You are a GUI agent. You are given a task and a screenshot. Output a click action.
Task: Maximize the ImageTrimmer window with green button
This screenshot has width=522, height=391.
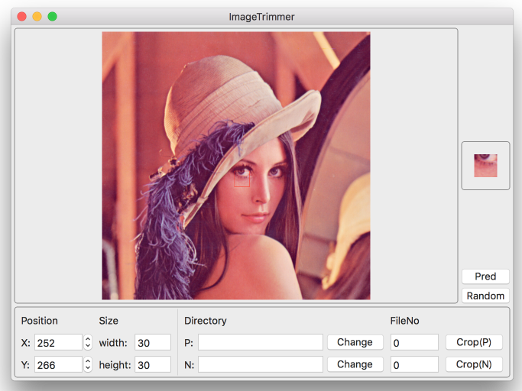click(52, 16)
